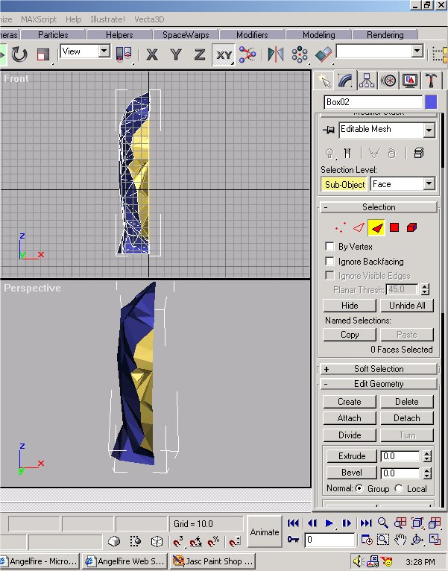Click the Box02 object name field
The width and height of the screenshot is (448, 571).
(373, 102)
